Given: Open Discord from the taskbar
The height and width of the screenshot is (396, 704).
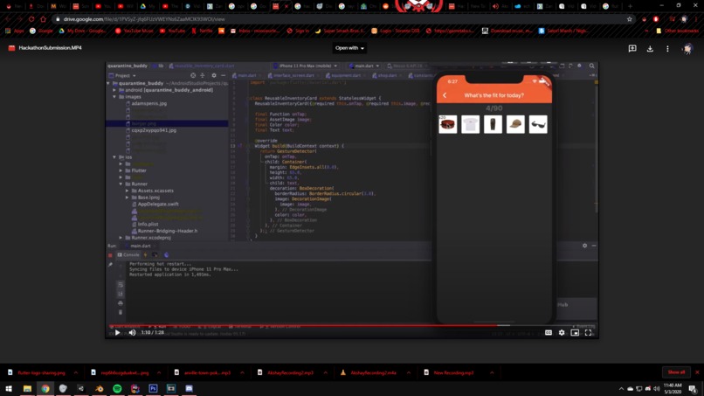Looking at the screenshot, I should 189,388.
